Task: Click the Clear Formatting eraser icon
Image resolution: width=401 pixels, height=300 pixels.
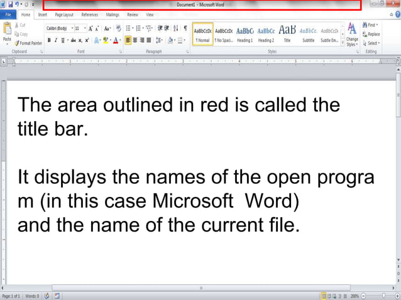Action: pyautogui.click(x=118, y=28)
